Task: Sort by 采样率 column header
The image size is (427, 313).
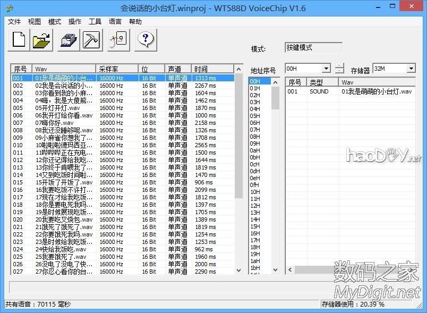Action: 117,69
